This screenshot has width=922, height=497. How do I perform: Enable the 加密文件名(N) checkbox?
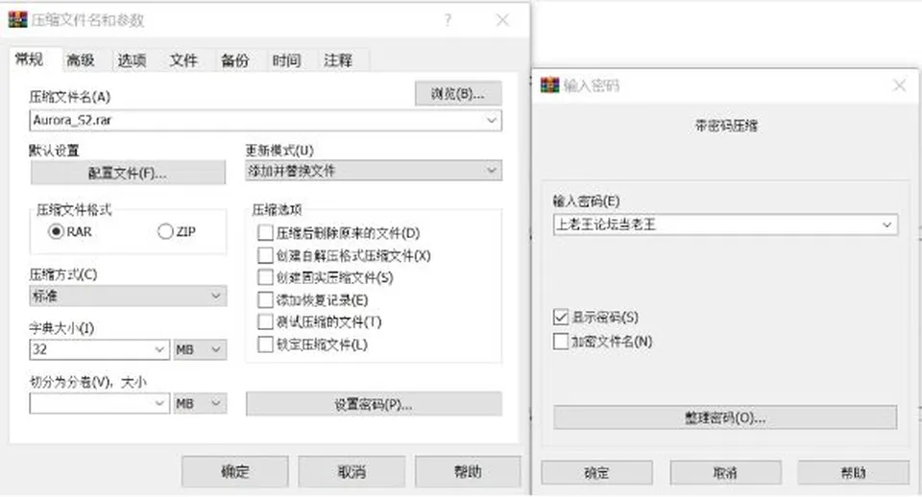point(561,342)
